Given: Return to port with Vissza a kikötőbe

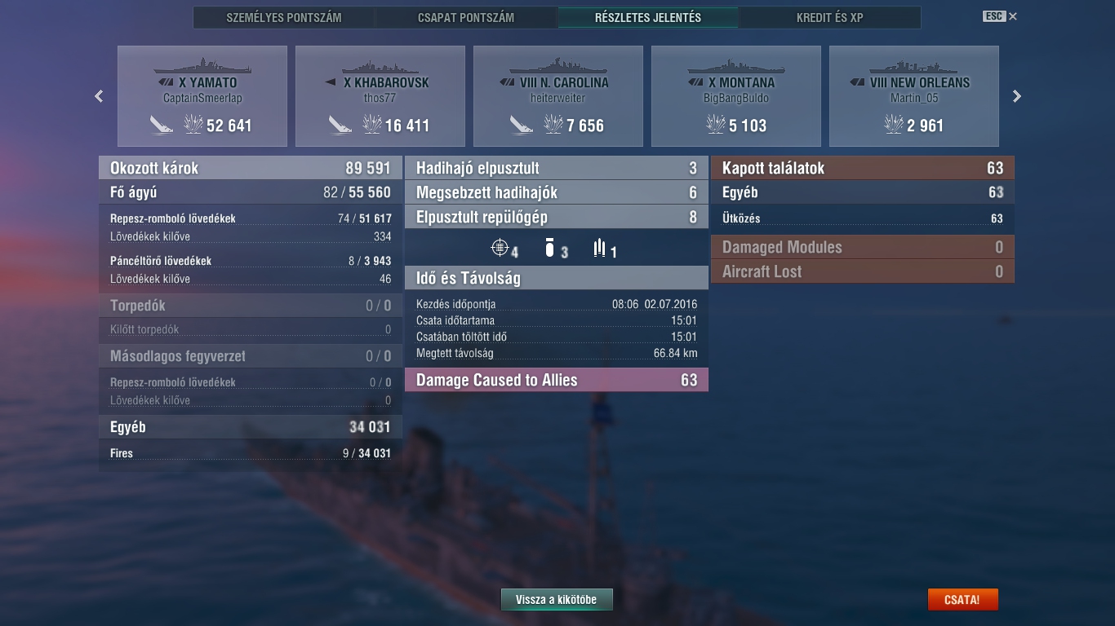Looking at the screenshot, I should [557, 600].
